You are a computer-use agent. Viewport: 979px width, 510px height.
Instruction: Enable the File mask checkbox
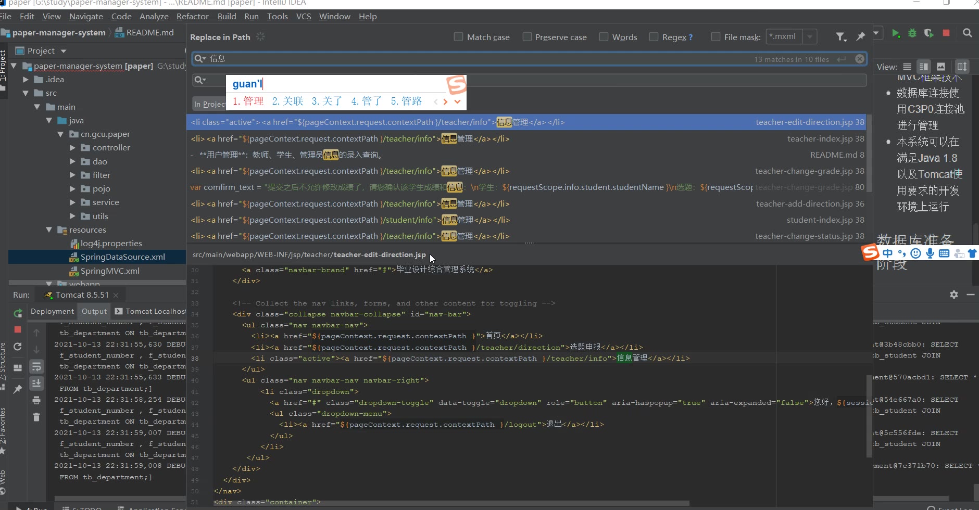point(716,37)
